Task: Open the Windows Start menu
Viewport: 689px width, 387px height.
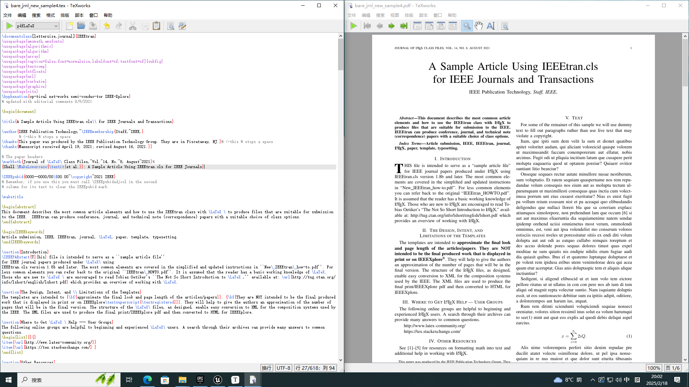Action: click(x=9, y=380)
